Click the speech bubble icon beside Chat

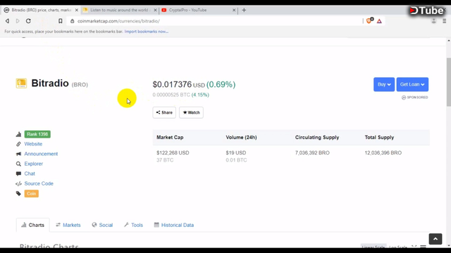[x=18, y=174]
